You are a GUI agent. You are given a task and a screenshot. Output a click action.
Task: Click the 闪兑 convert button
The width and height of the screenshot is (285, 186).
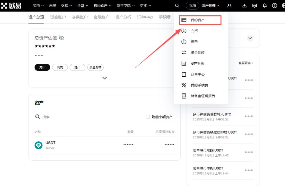[60, 67]
